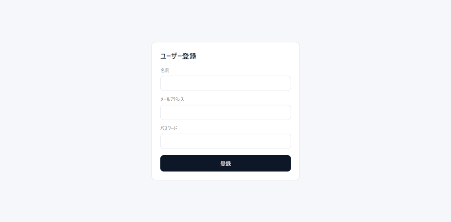Click the label above the first input

click(165, 70)
